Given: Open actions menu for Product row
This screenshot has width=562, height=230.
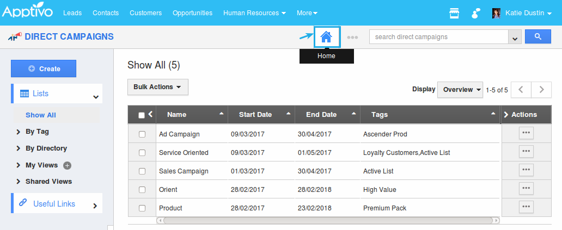Looking at the screenshot, I should pyautogui.click(x=526, y=207).
